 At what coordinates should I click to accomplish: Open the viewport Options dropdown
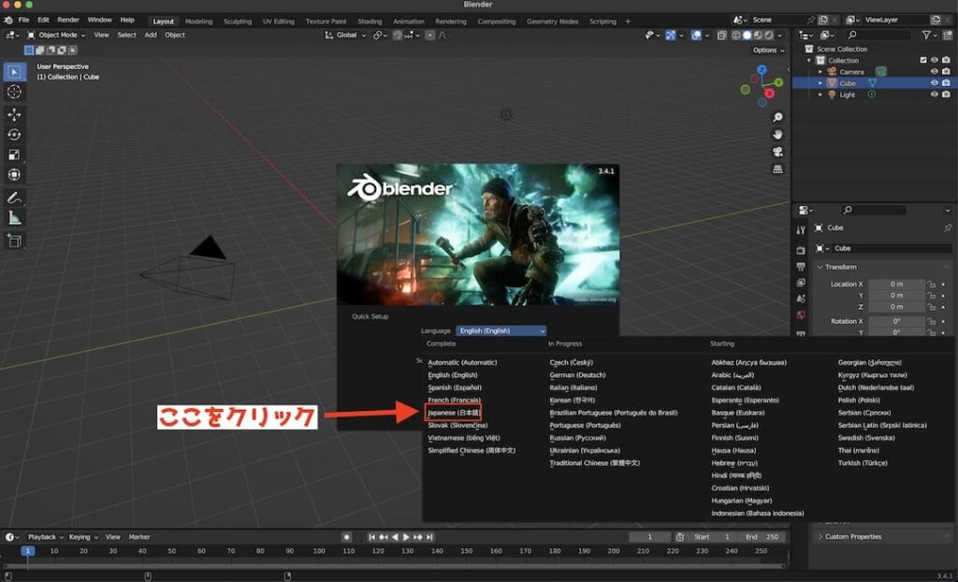tap(769, 51)
